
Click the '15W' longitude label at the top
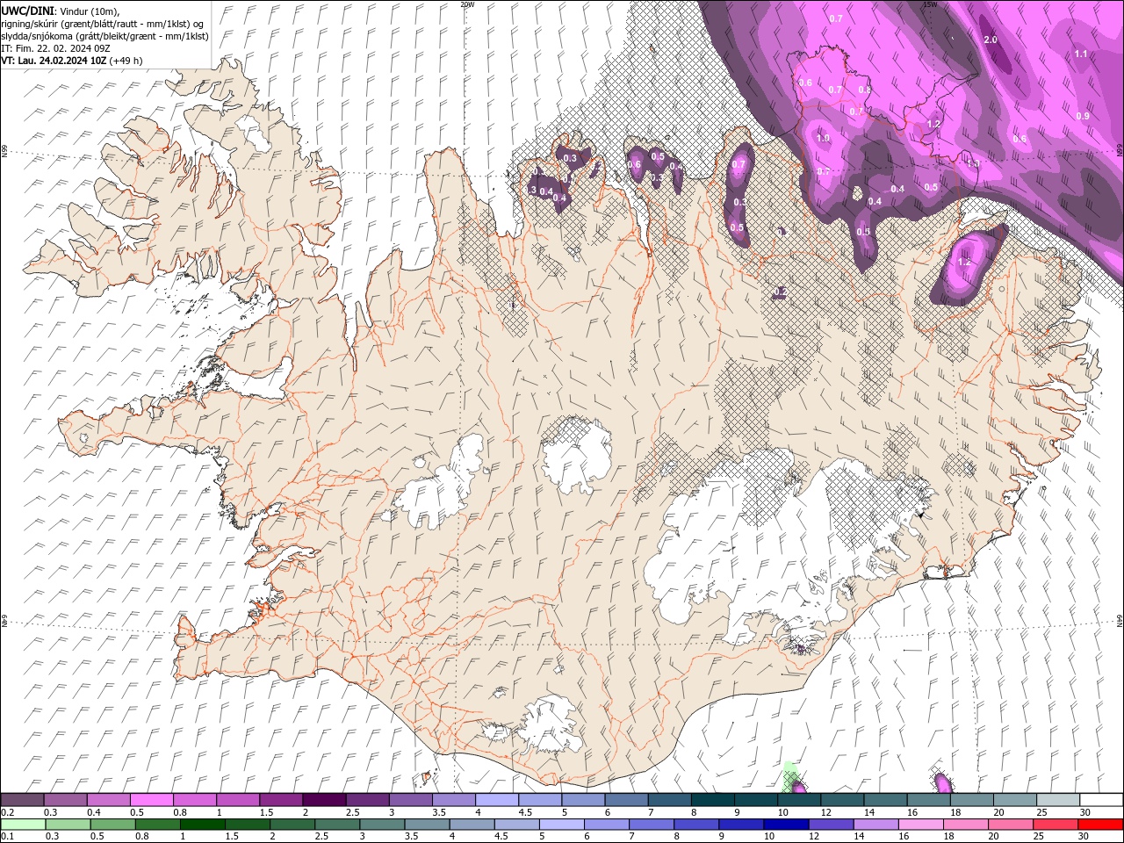931,4
